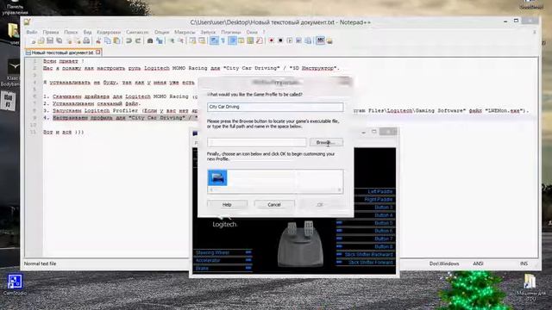The height and width of the screenshot is (310, 552).
Task: Click the New file icon in Notepad++ toolbar
Action: coord(33,41)
